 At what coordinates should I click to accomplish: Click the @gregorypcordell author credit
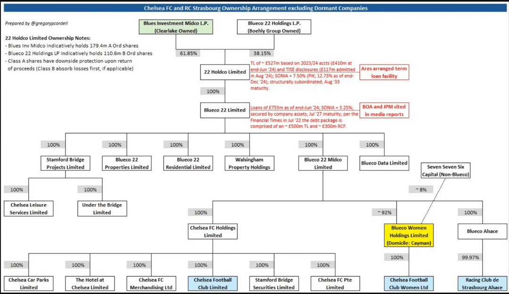[46, 23]
